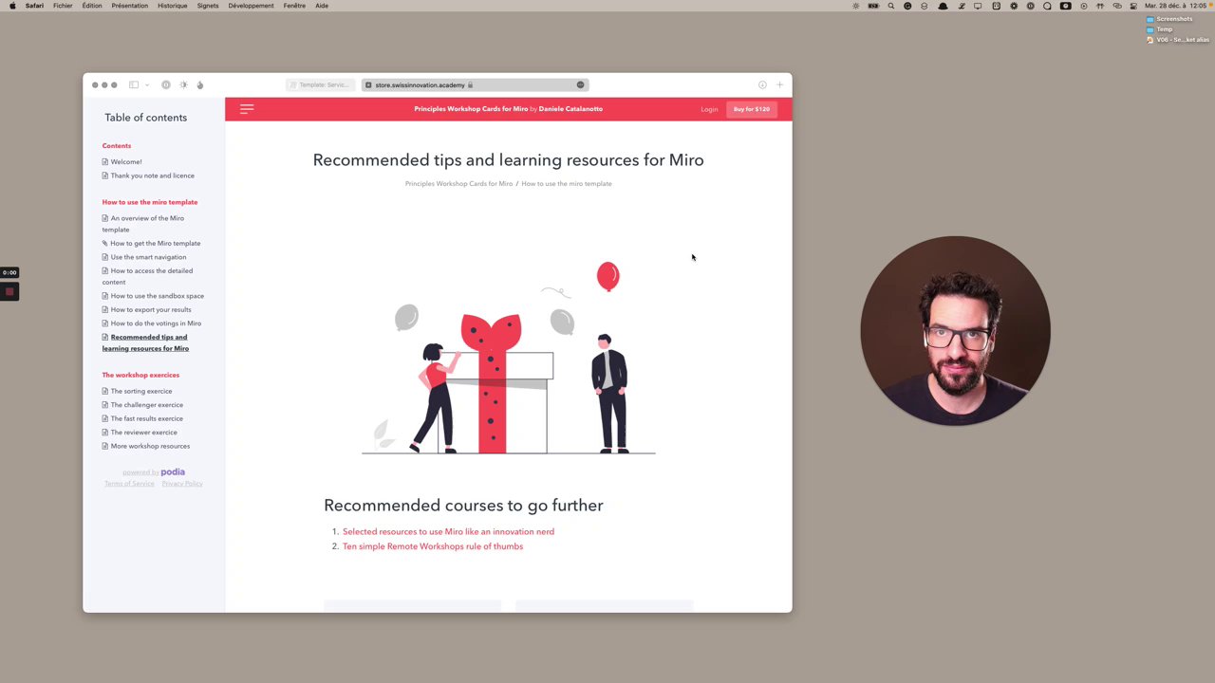
Task: Open the Safari menu
Action: 34,6
